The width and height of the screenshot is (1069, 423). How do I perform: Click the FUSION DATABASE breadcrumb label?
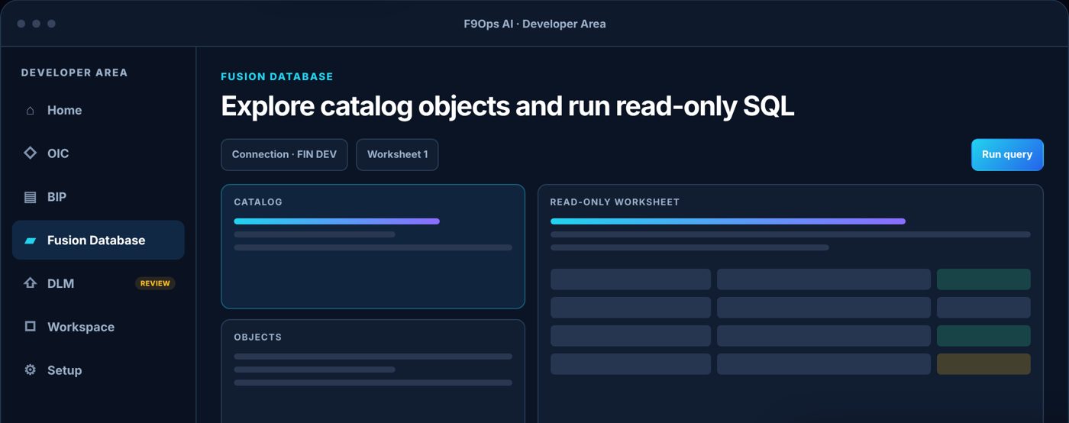(x=277, y=76)
